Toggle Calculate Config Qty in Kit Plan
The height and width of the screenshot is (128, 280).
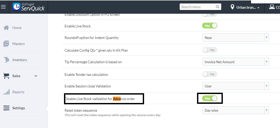[x=210, y=50]
